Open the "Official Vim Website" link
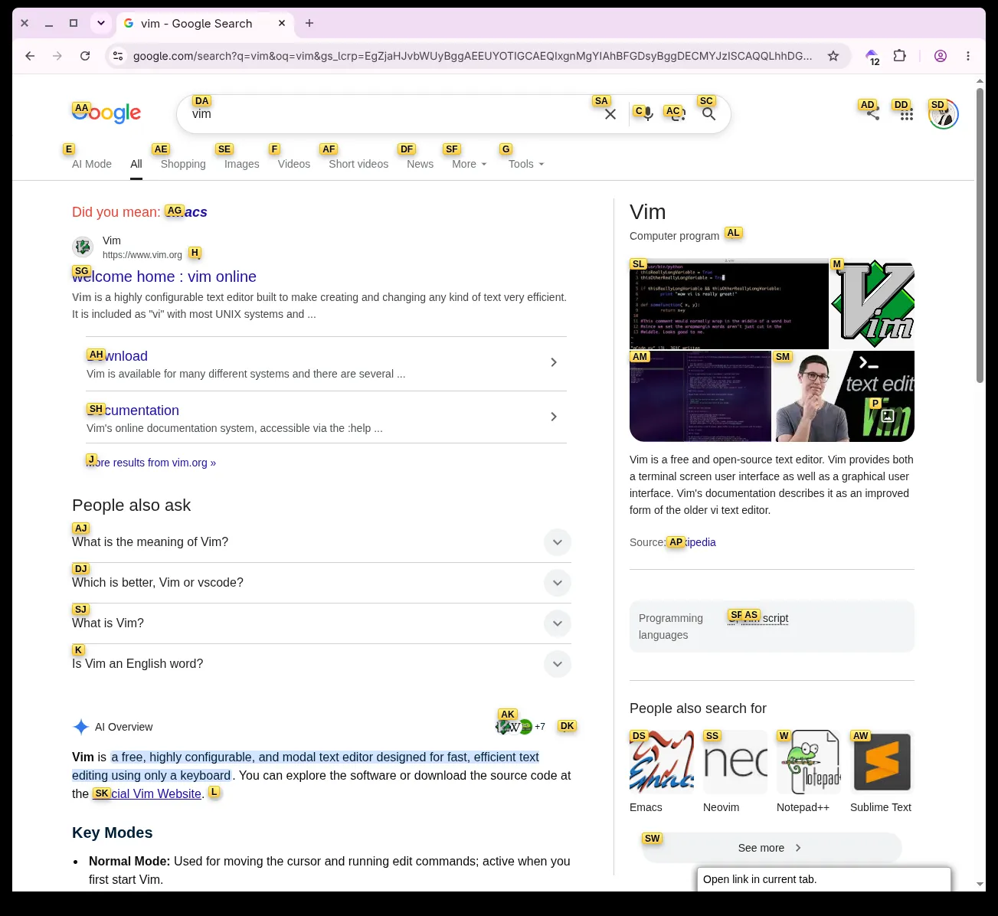This screenshot has width=998, height=916. [147, 793]
